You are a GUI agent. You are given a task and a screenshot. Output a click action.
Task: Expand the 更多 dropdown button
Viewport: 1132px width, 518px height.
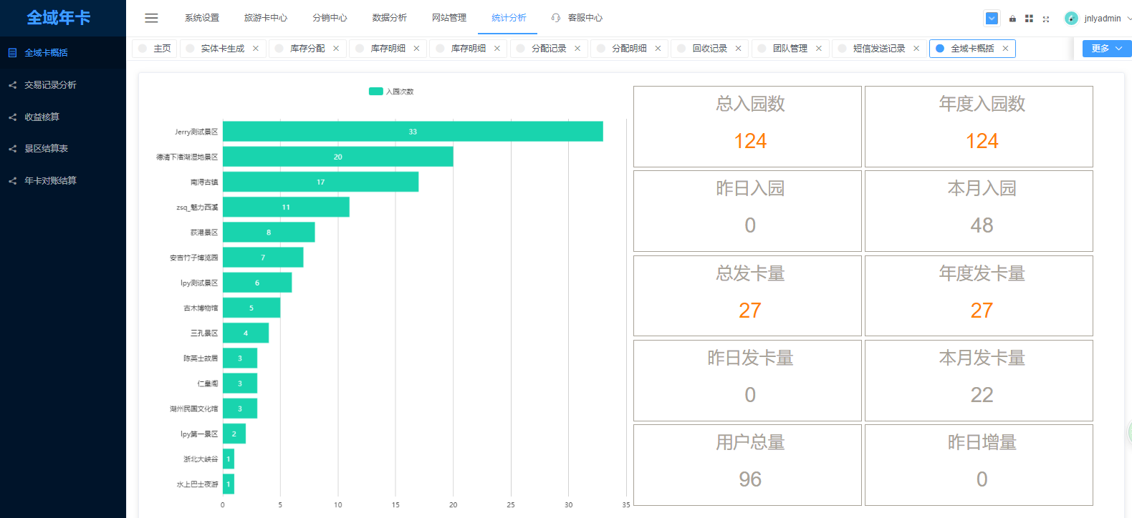pos(1107,49)
